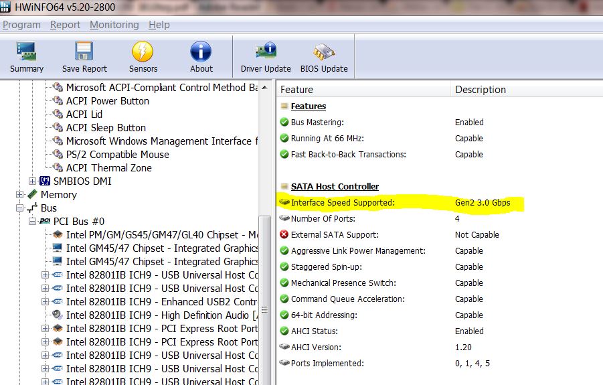This screenshot has width=603, height=385.
Task: Click the SATA Host Controller heading
Action: (x=335, y=187)
